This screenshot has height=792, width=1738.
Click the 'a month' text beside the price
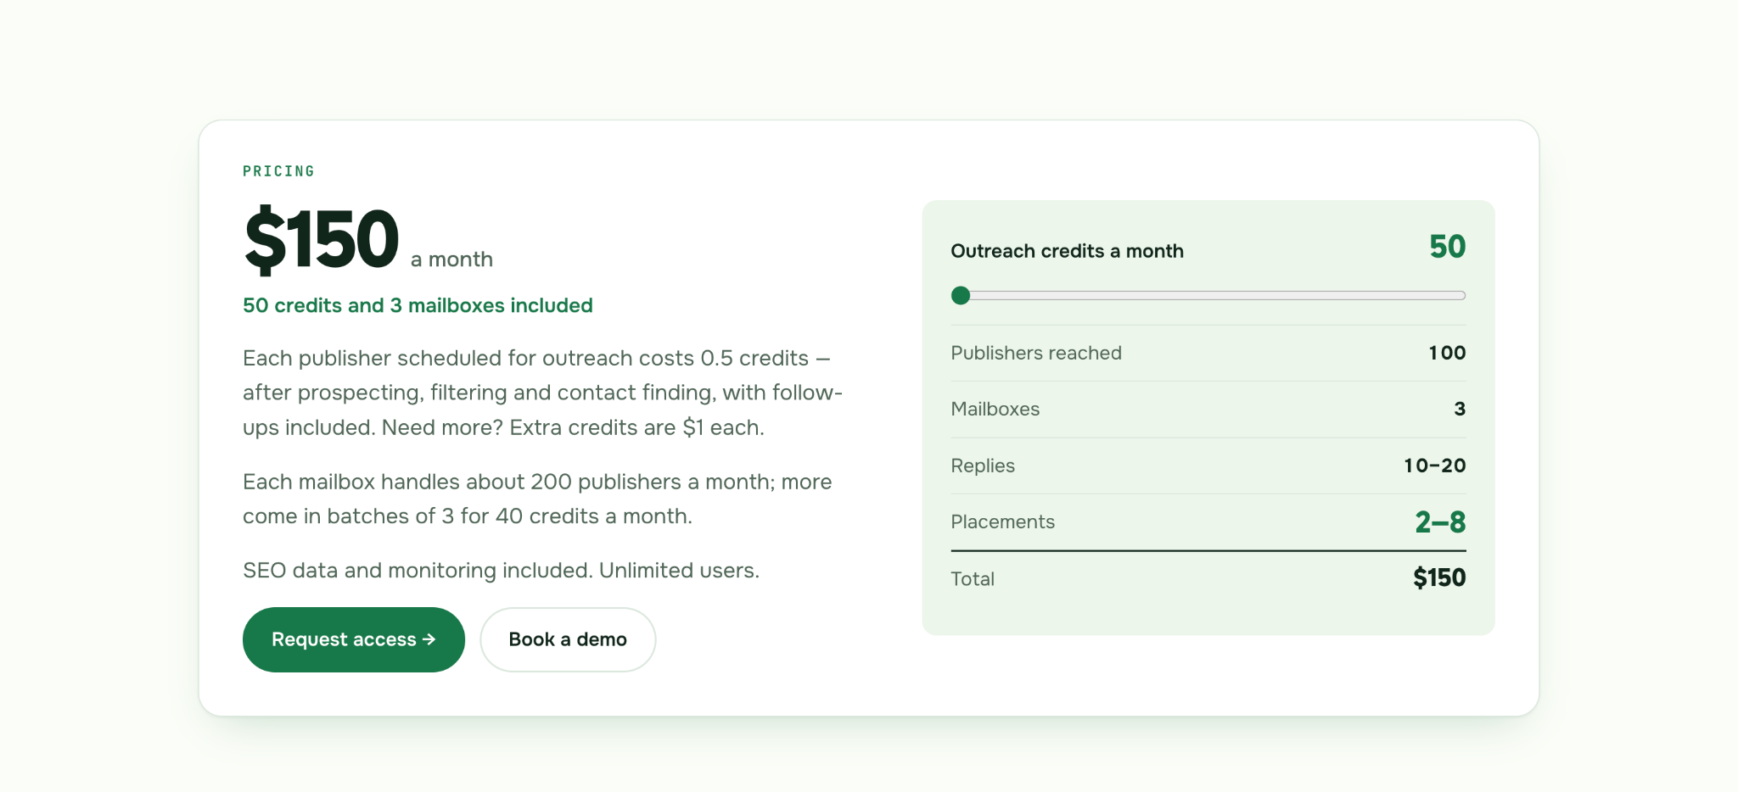[451, 259]
